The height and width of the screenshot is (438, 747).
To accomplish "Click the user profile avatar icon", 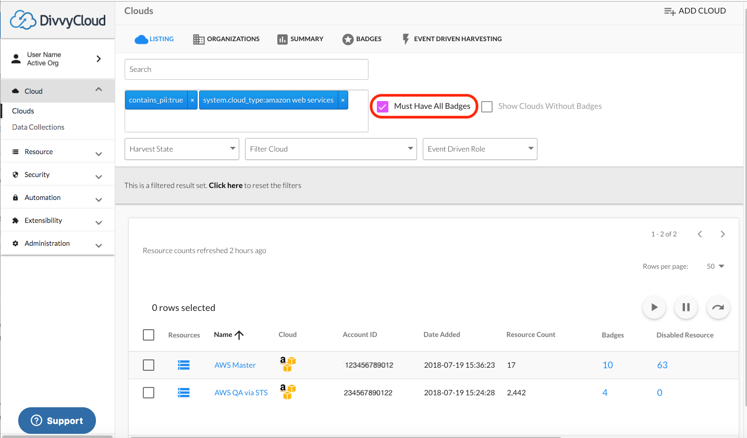I will (x=16, y=58).
